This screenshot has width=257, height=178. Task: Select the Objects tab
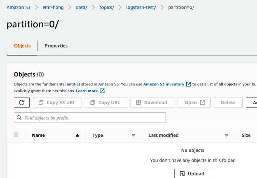pos(22,46)
